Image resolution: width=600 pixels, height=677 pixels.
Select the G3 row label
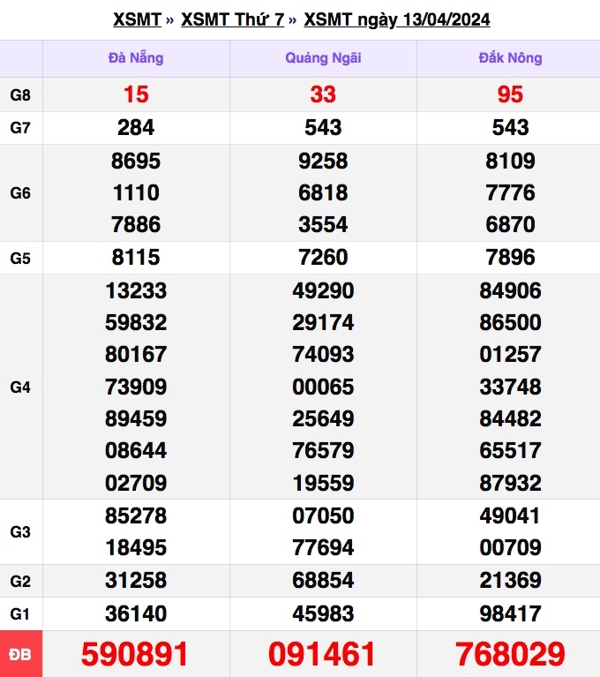[x=20, y=532]
